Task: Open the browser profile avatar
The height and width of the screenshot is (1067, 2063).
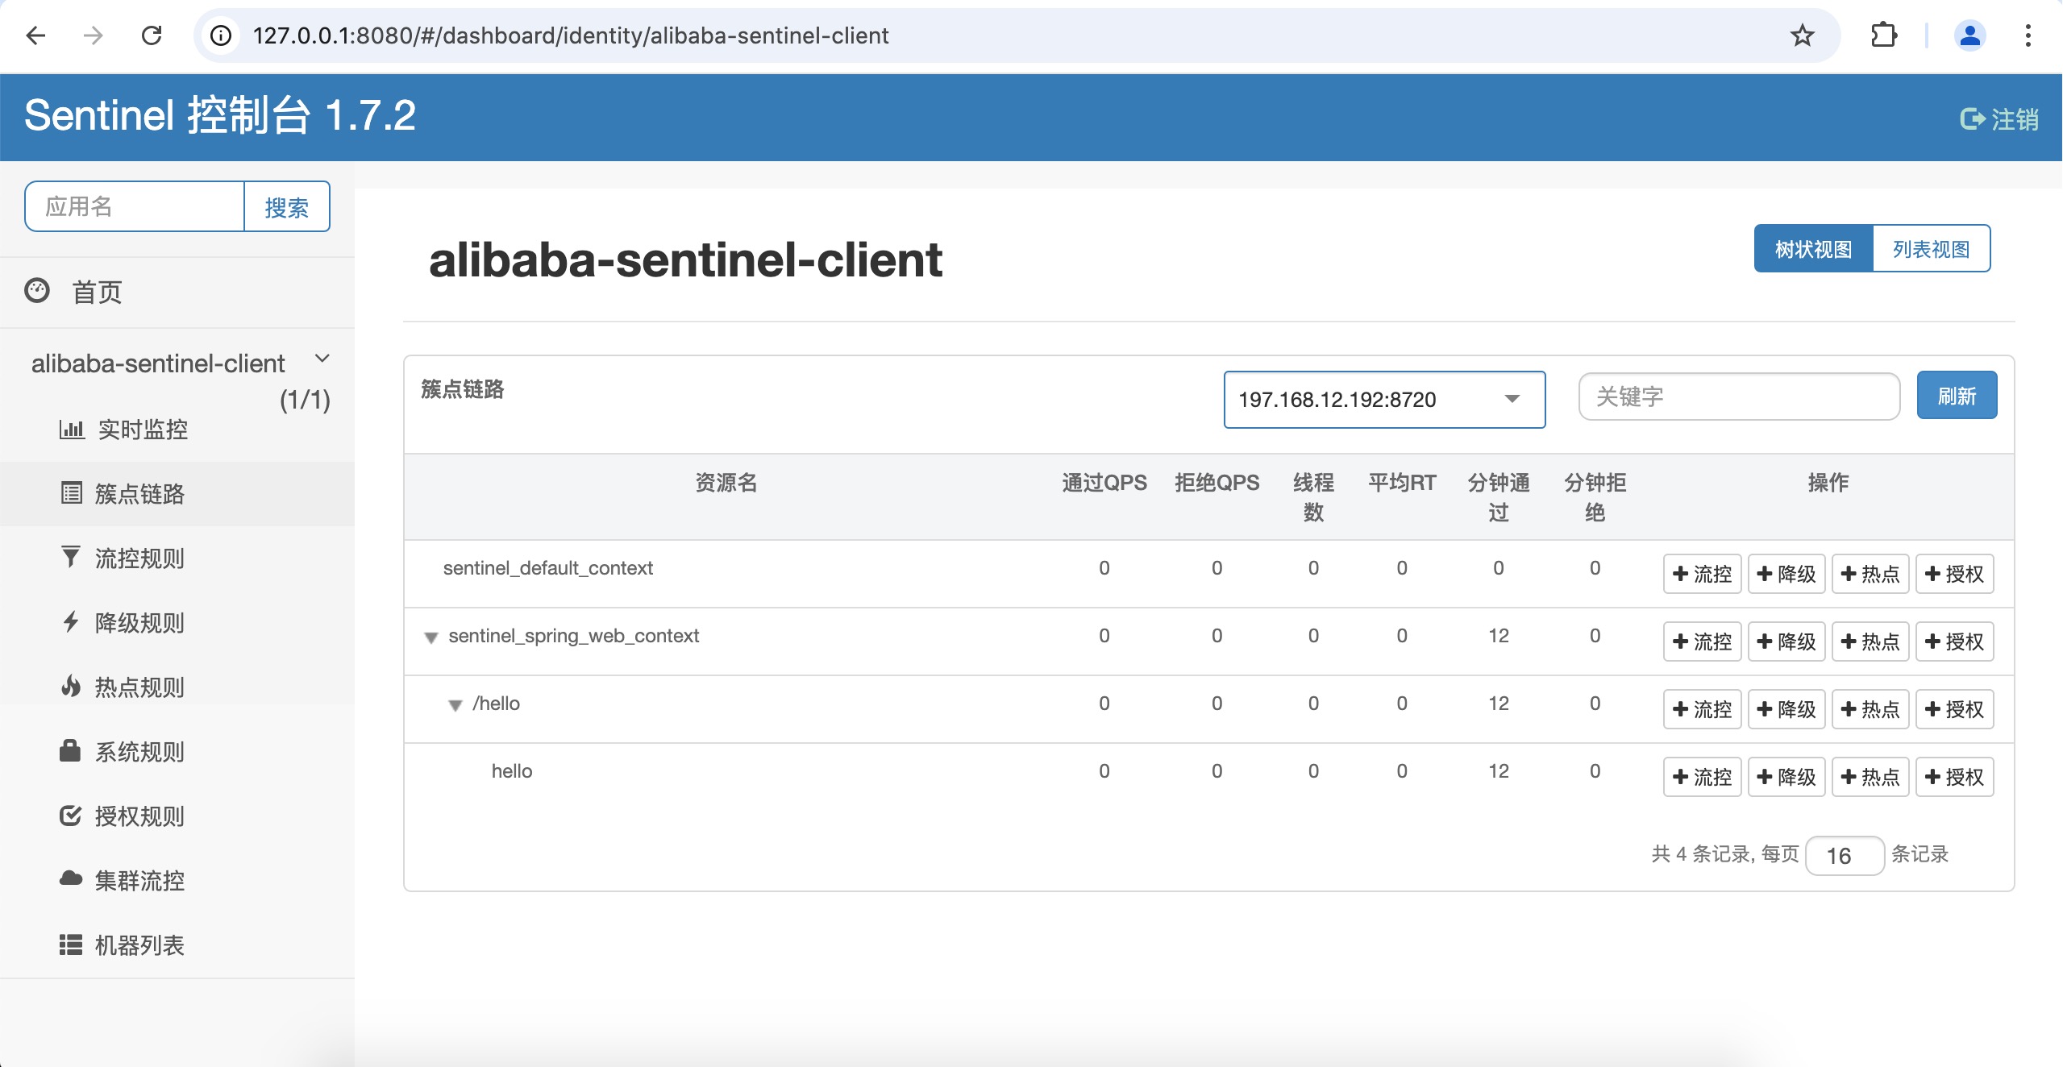Action: (1969, 35)
